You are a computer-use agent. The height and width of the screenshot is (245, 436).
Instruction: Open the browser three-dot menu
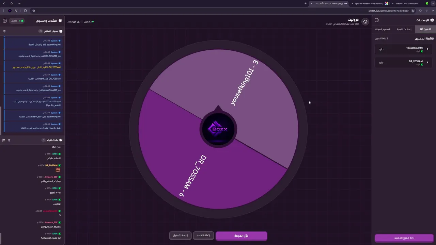point(3,11)
